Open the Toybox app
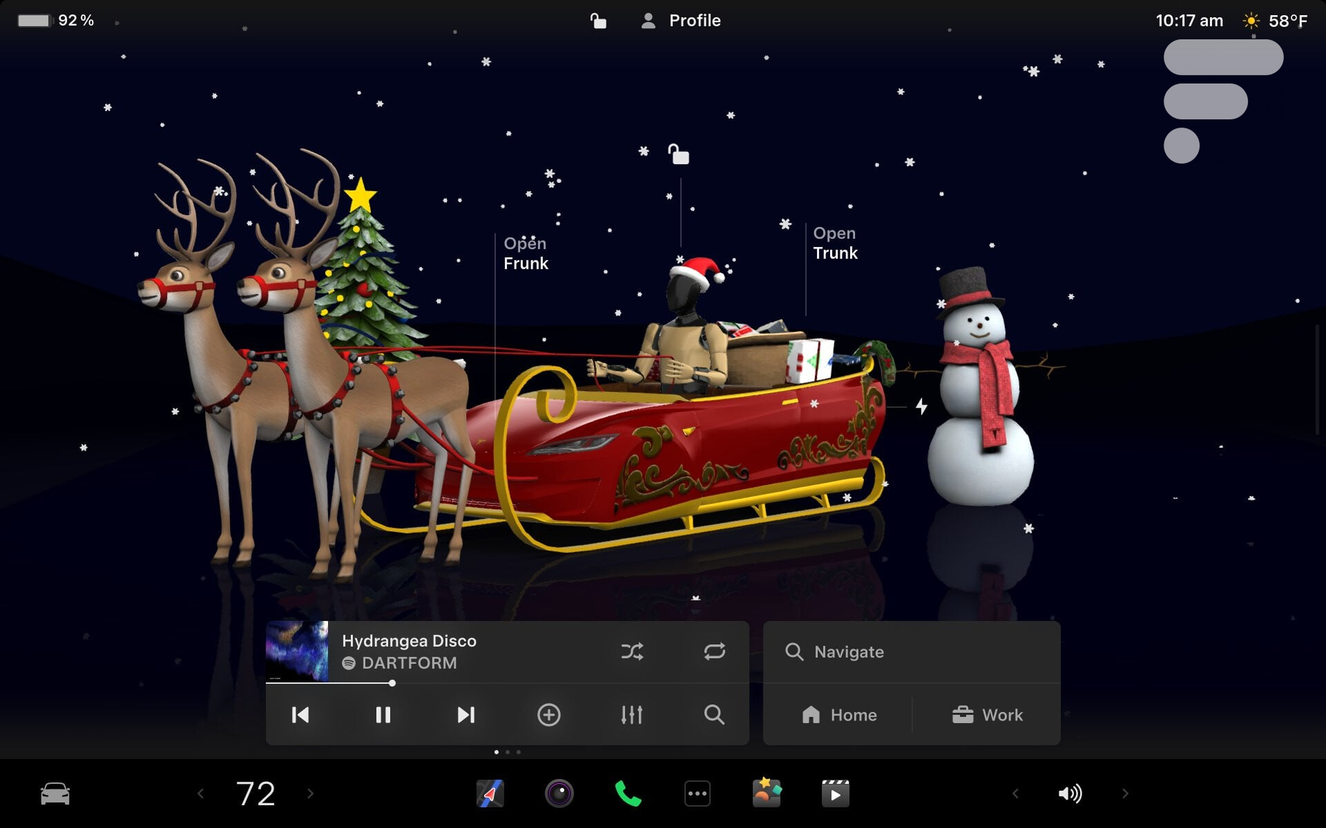This screenshot has height=828, width=1326. (x=767, y=793)
